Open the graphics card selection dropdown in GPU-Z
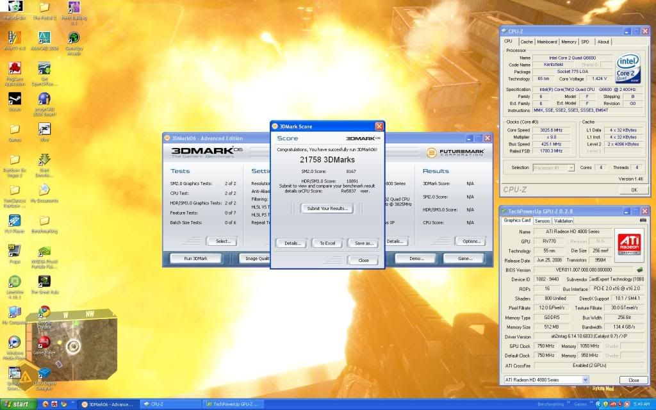This screenshot has width=656, height=410. point(586,380)
